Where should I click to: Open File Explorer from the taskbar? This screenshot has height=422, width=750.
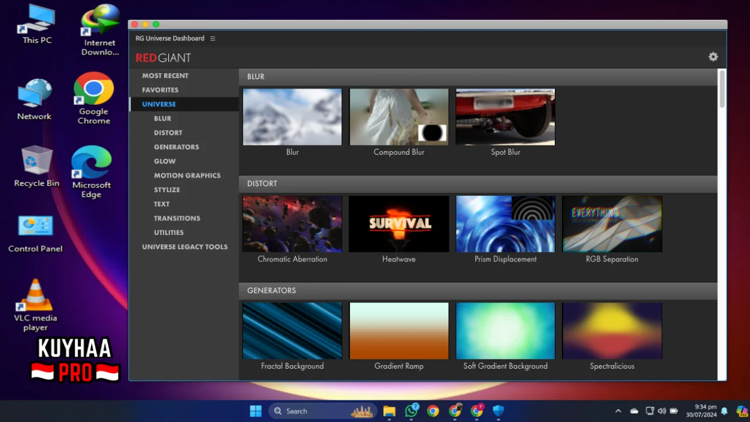390,411
